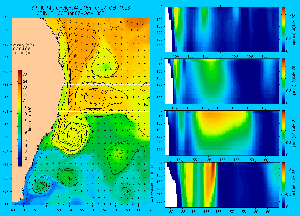Click the "-33" latitude tick on the map's left axis

5,138
